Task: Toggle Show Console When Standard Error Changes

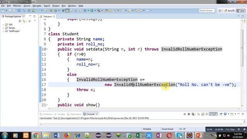Action: [215, 114]
